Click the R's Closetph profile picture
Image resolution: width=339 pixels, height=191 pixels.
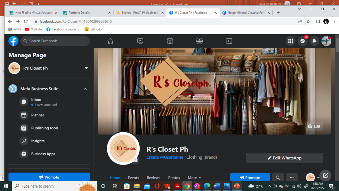tap(123, 148)
